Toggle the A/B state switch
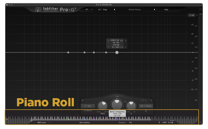This screenshot has width=208, height=129. (x=100, y=10)
